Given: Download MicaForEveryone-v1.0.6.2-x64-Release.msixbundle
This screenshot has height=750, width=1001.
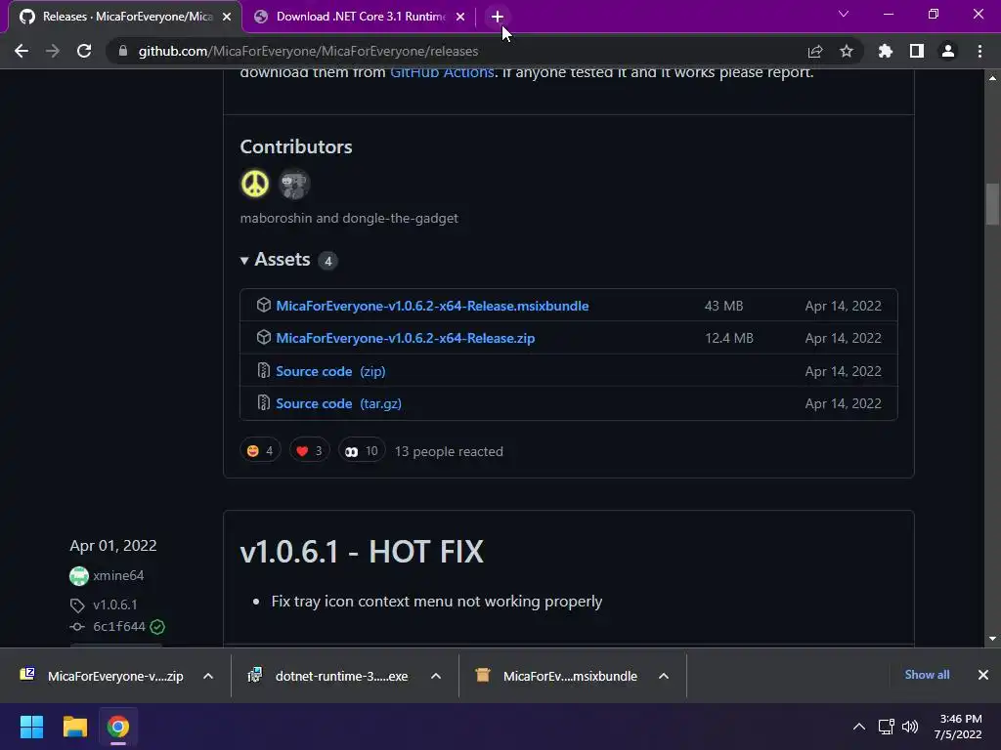Looking at the screenshot, I should (432, 306).
